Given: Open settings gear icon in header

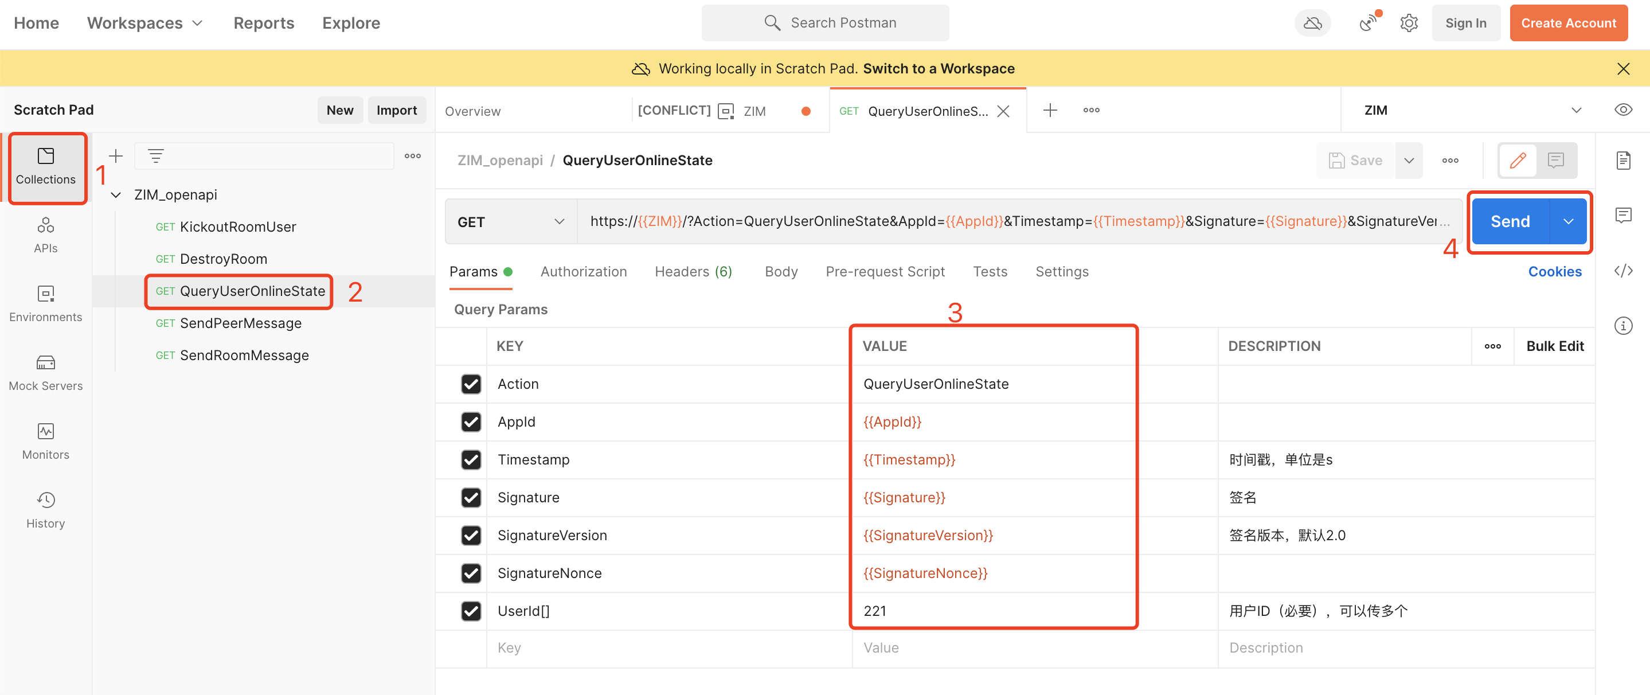Looking at the screenshot, I should coord(1409,23).
